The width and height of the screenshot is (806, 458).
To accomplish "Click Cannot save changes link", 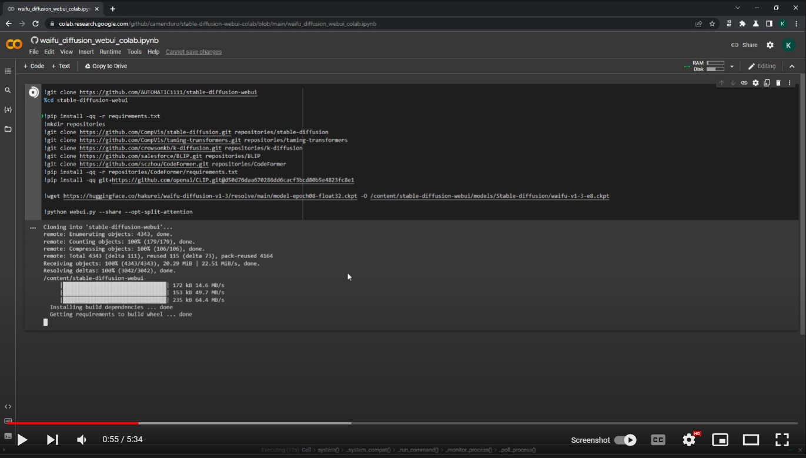I will pos(193,52).
